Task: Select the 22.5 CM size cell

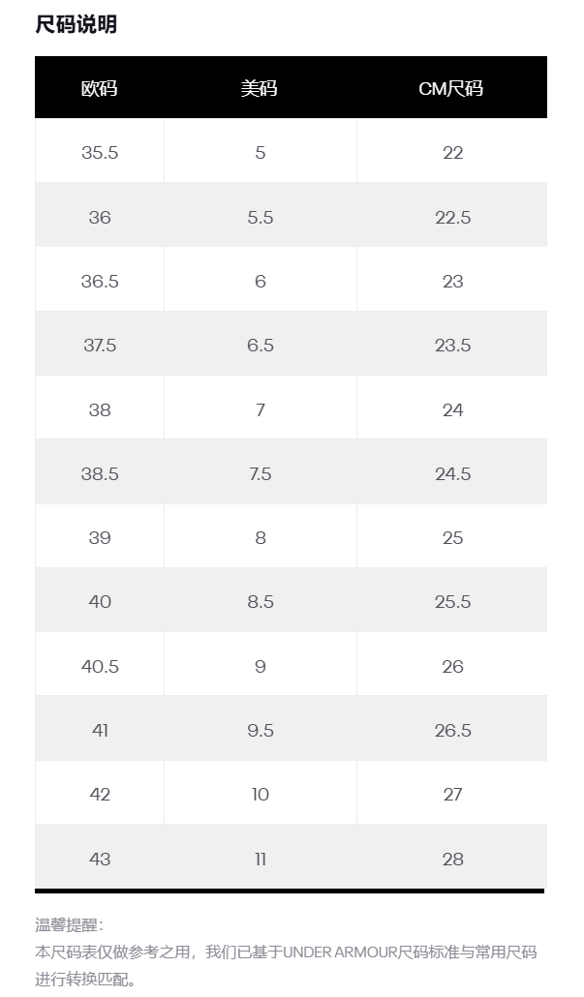Action: (x=452, y=217)
